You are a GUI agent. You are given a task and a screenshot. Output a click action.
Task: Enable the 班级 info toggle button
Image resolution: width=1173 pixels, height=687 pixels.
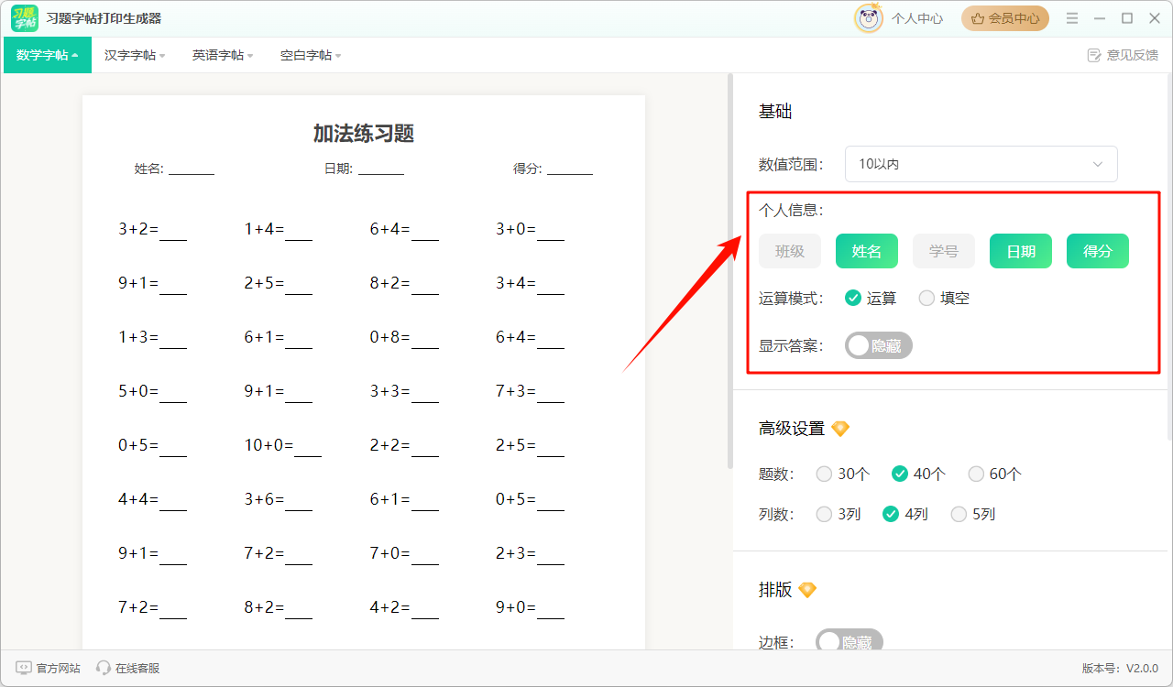tap(790, 251)
